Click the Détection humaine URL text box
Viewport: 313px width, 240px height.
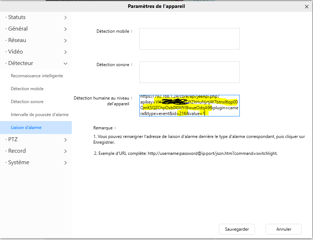(190, 106)
